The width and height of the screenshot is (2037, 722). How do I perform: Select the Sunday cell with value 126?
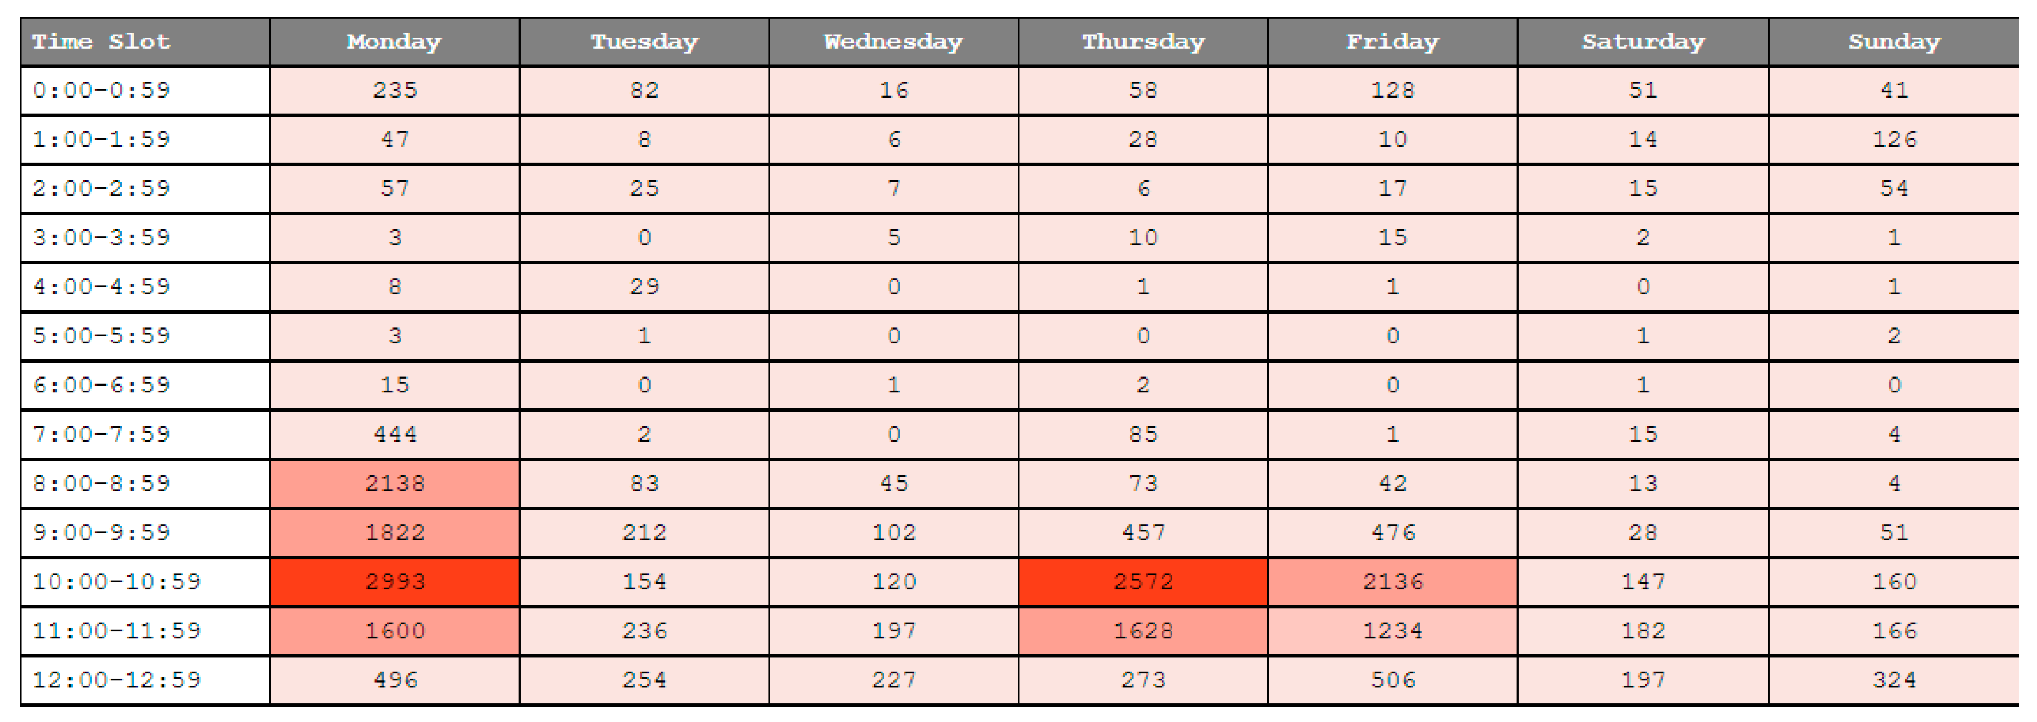(1894, 139)
